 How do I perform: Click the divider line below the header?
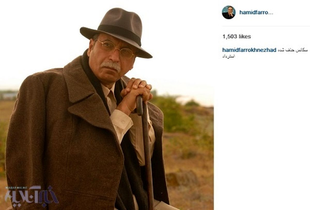[266, 26]
